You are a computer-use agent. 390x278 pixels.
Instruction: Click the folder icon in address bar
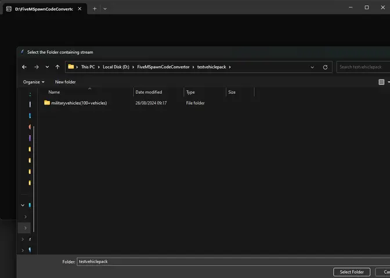(71, 67)
